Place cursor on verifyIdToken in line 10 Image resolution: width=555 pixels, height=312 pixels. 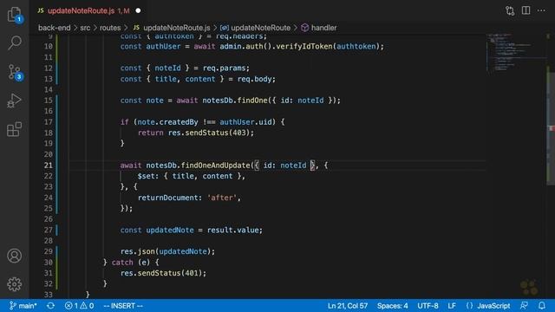304,46
